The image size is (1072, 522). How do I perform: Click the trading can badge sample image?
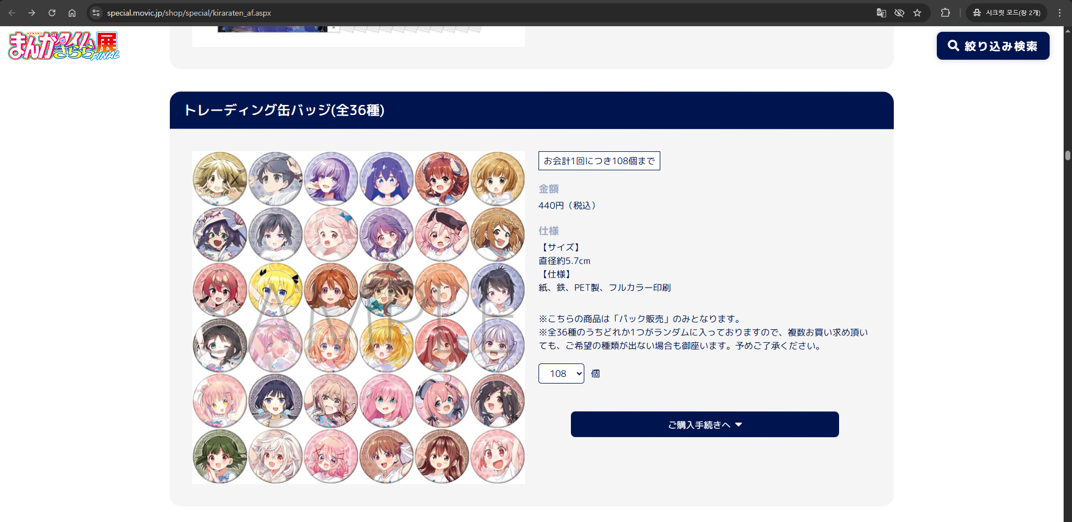(359, 318)
